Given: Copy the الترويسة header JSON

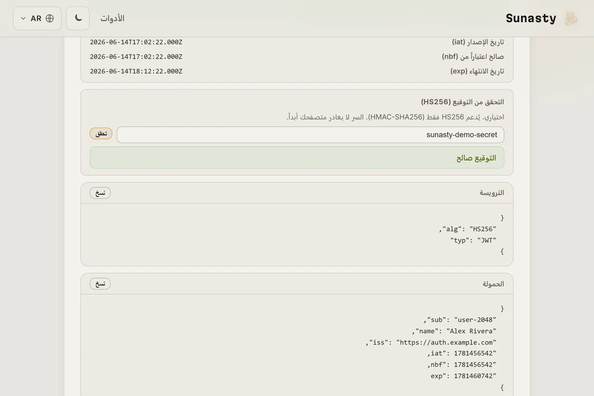Looking at the screenshot, I should click(100, 193).
